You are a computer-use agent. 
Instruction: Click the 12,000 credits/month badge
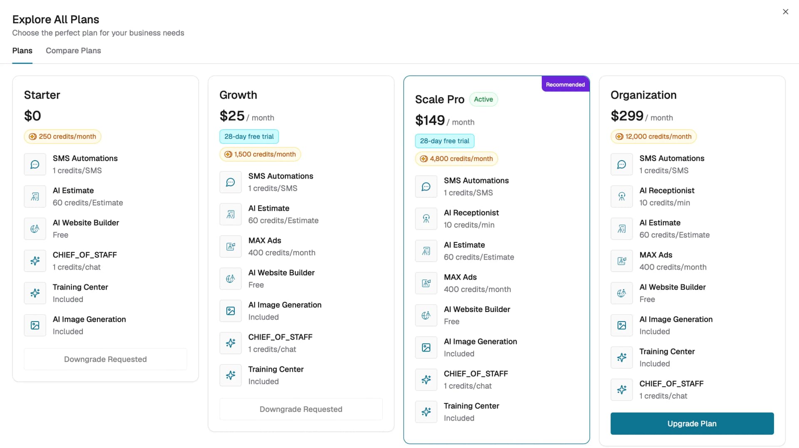point(653,136)
